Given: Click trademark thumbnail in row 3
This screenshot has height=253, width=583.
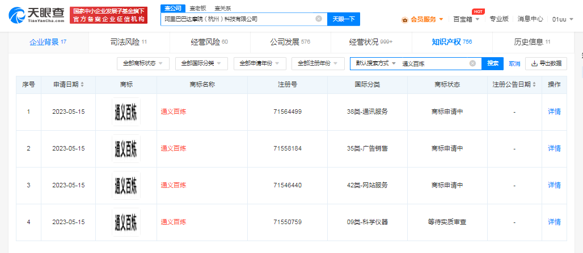Looking at the screenshot, I should (x=126, y=185).
